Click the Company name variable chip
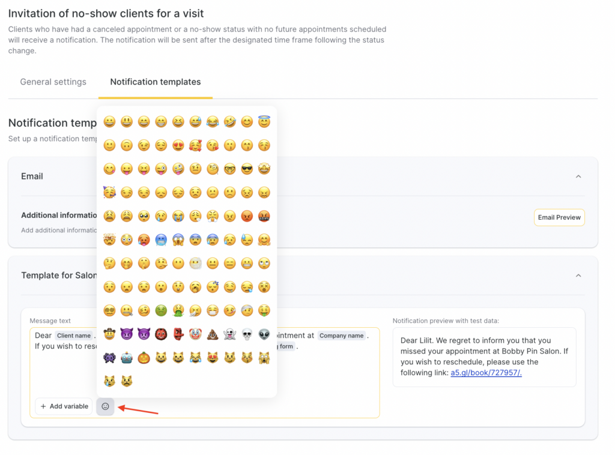Screen dimensions: 615x455 (341, 336)
